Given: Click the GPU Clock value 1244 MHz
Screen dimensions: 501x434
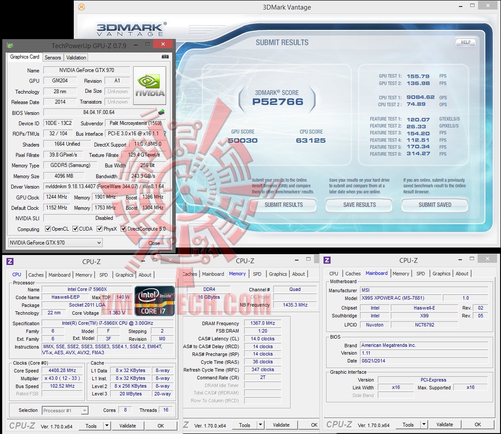Looking at the screenshot, I should (x=56, y=197).
